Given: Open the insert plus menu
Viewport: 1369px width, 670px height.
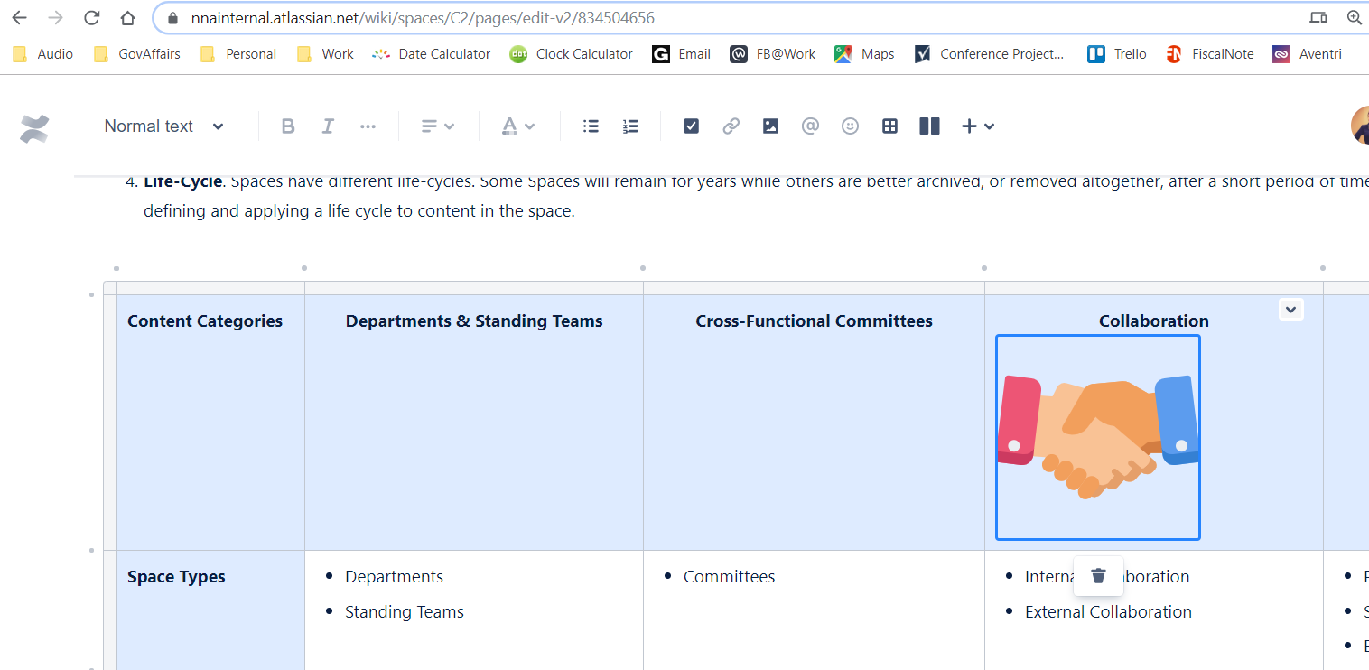Looking at the screenshot, I should (x=978, y=126).
